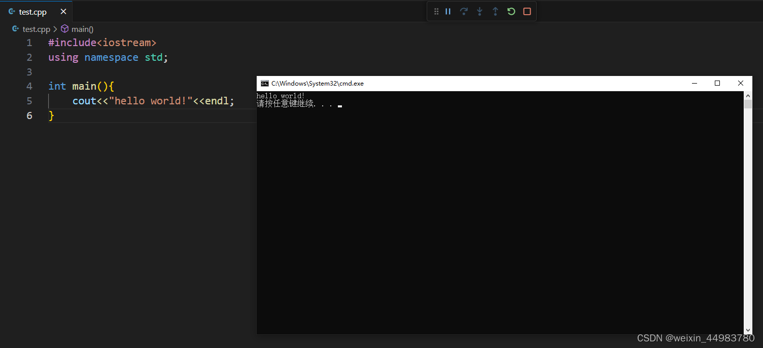Screen dimensions: 763x348
Task: Click the console scrollbar thumb
Action: point(748,104)
